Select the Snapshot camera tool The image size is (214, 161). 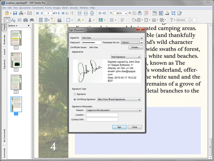(x=25, y=20)
